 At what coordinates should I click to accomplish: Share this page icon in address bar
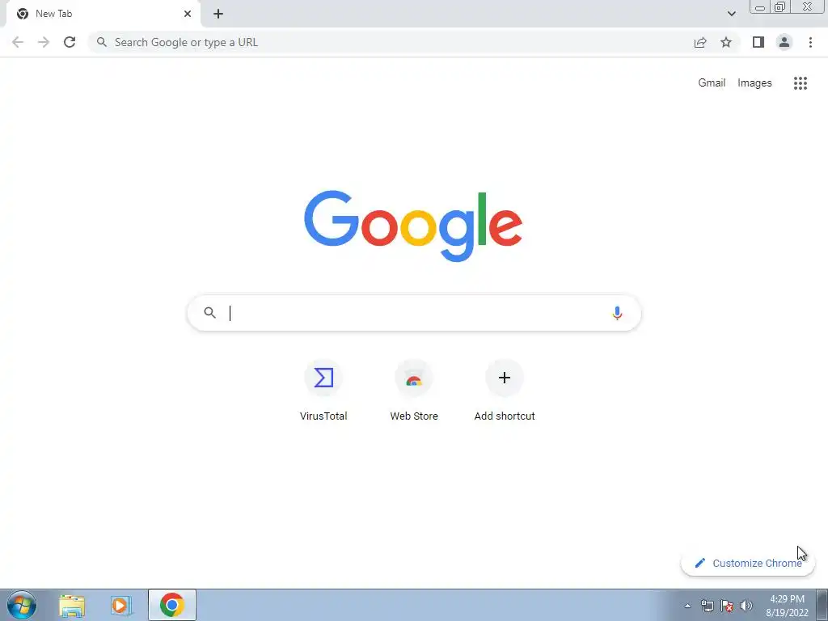(700, 42)
